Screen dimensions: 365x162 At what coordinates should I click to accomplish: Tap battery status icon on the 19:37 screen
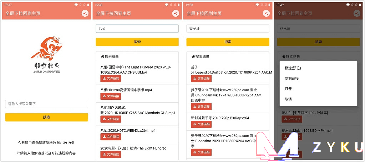[x=88, y=5]
